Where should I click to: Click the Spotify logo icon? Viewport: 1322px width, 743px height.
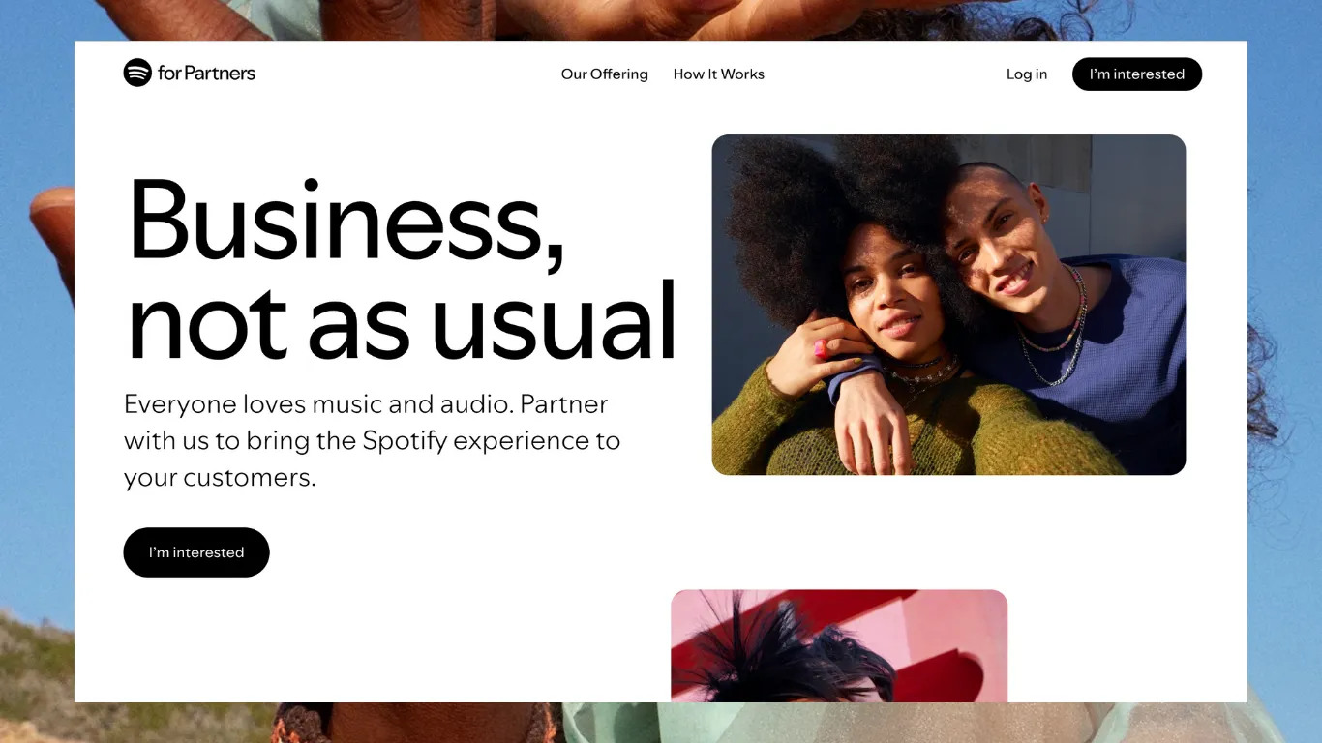(x=137, y=73)
